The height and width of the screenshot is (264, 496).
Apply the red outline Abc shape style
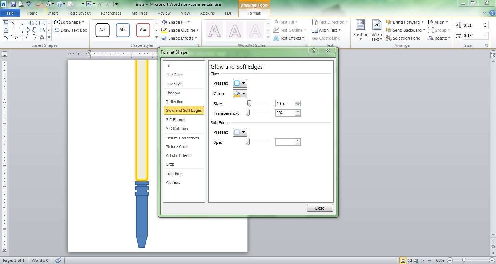[144, 30]
